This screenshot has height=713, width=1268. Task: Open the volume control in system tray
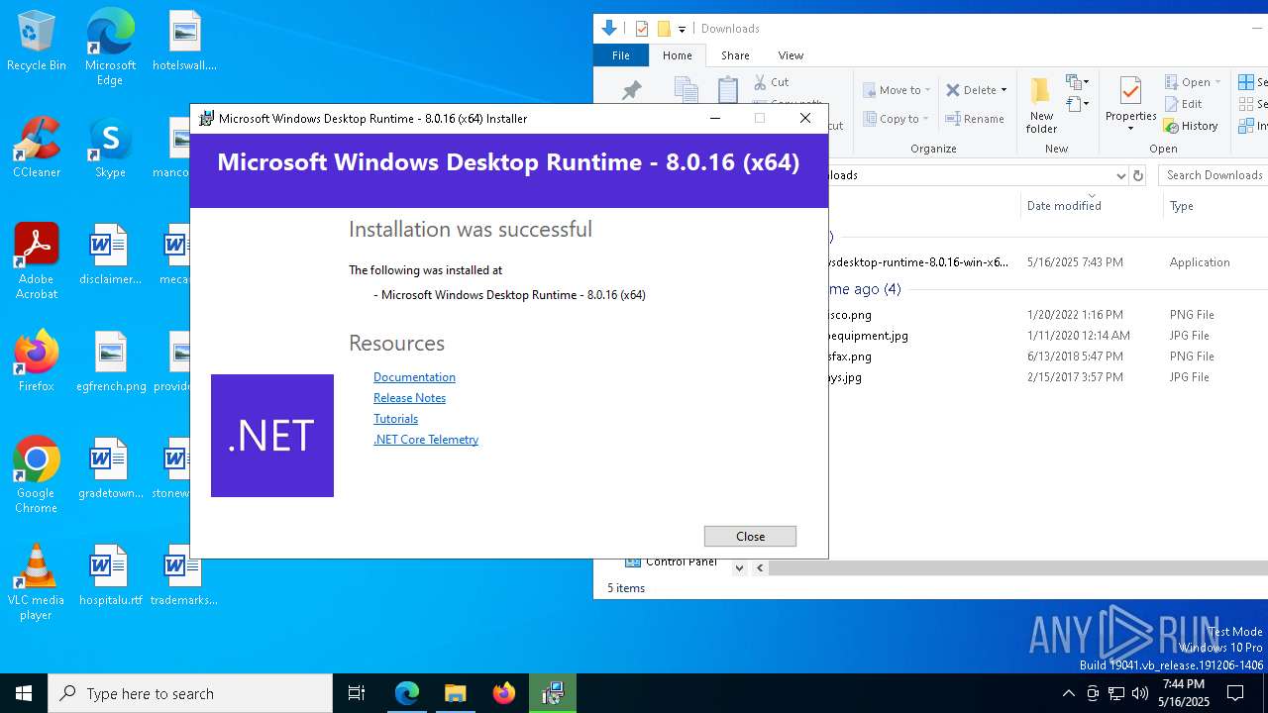[x=1140, y=693]
